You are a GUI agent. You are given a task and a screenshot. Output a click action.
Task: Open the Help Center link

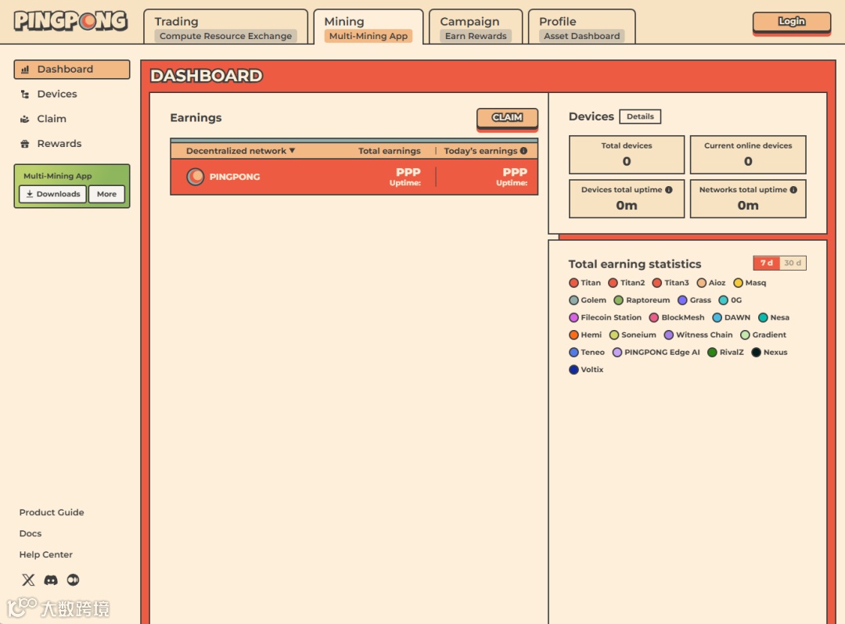coord(46,554)
